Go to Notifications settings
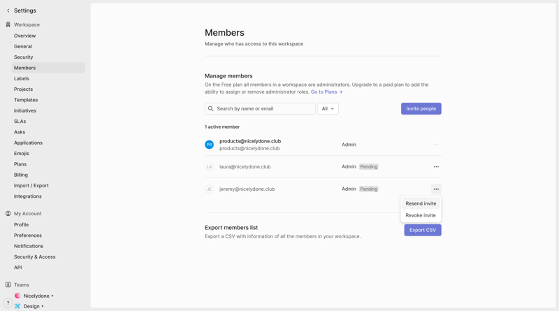This screenshot has height=311, width=559. [48, 246]
